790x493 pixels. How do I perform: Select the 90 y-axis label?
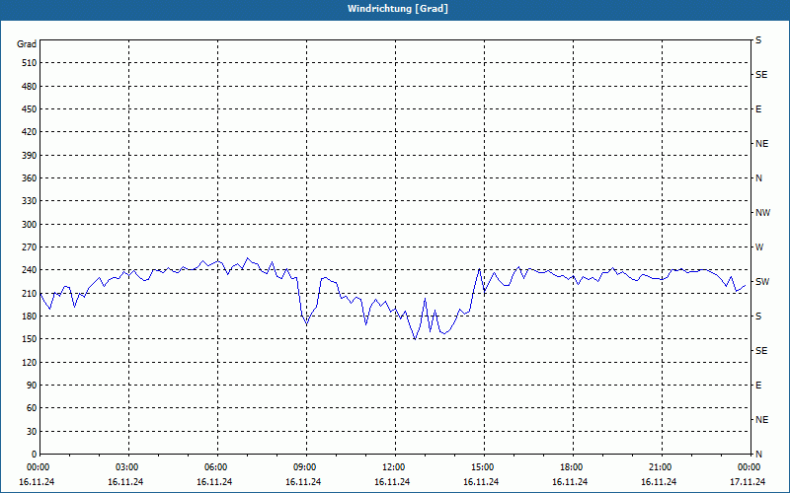pyautogui.click(x=32, y=386)
